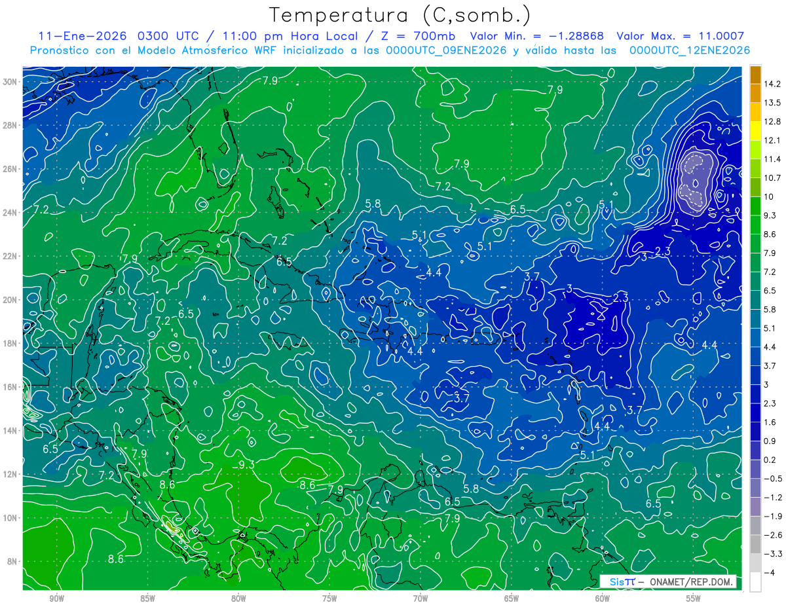The width and height of the screenshot is (786, 607).
Task: Click the longitude axis label "60W"
Action: point(603,598)
